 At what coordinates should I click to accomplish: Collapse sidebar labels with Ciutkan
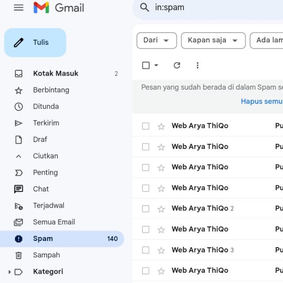coord(45,156)
